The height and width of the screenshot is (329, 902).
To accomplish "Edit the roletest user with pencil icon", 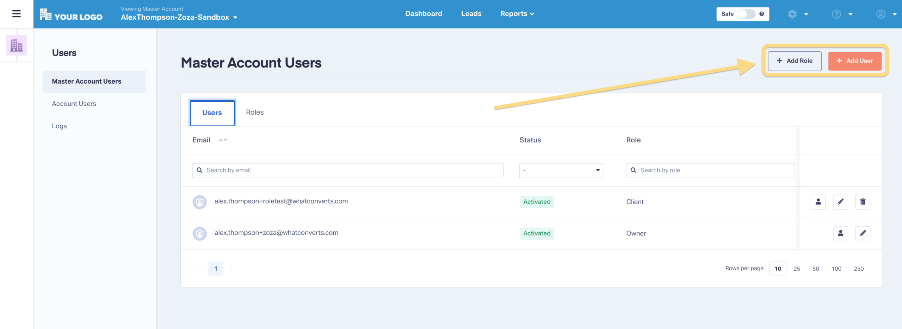I will click(840, 202).
